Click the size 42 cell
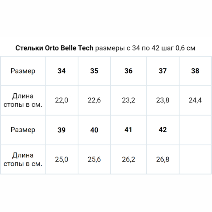 [x=163, y=130]
